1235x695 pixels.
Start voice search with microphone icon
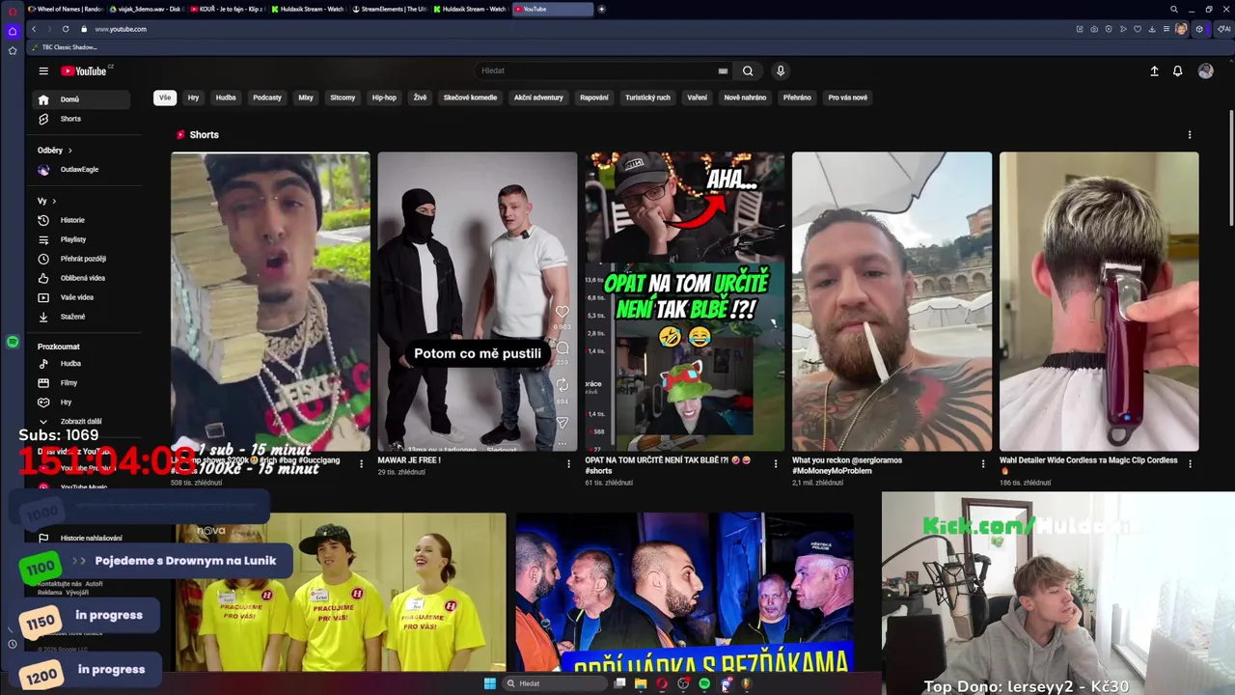[x=781, y=70]
